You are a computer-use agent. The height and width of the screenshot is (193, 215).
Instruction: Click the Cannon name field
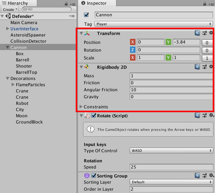pos(154,15)
